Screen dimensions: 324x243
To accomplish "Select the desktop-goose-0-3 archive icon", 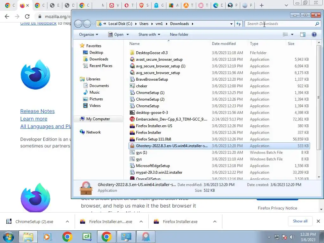I will pyautogui.click(x=132, y=113).
